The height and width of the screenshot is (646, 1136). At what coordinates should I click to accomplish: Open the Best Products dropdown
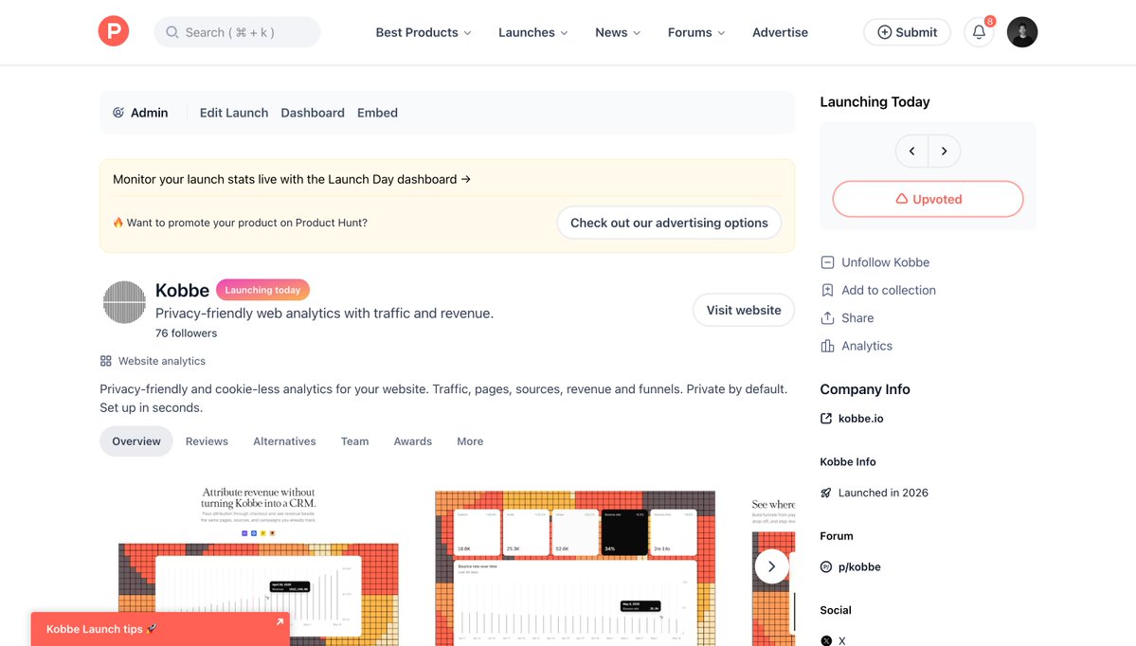(x=424, y=32)
